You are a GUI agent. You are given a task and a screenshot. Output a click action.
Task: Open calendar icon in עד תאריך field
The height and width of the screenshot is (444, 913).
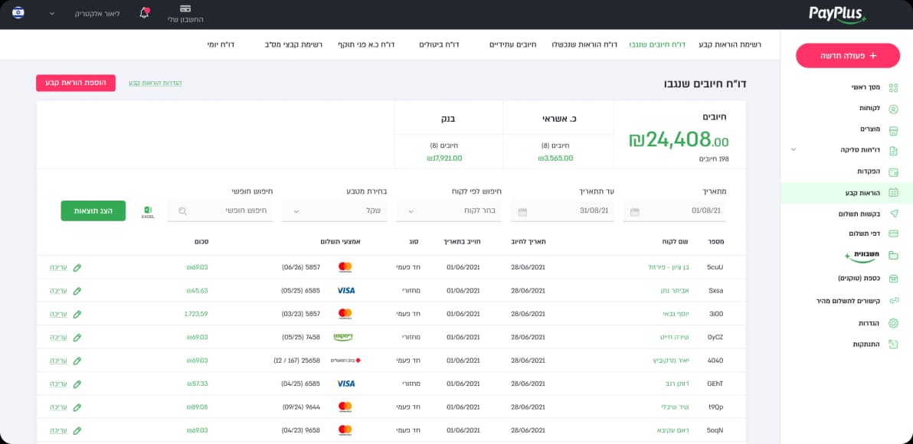(522, 212)
